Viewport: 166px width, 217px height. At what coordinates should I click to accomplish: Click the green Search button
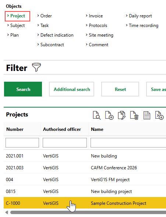[x=23, y=89]
